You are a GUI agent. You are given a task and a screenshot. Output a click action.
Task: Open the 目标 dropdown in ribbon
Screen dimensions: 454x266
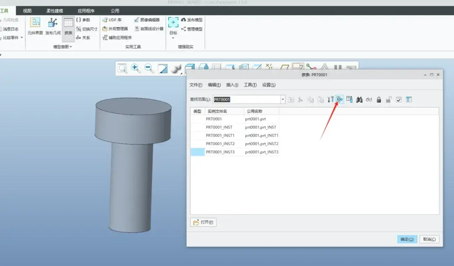tap(173, 29)
